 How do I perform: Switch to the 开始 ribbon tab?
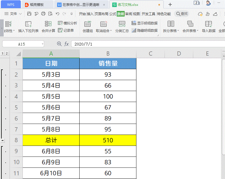pos(82,14)
